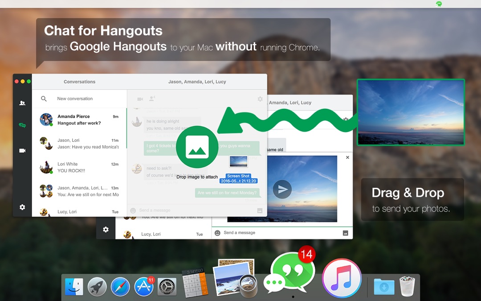Open Lucy, Lori conversation in back window

tap(163, 234)
